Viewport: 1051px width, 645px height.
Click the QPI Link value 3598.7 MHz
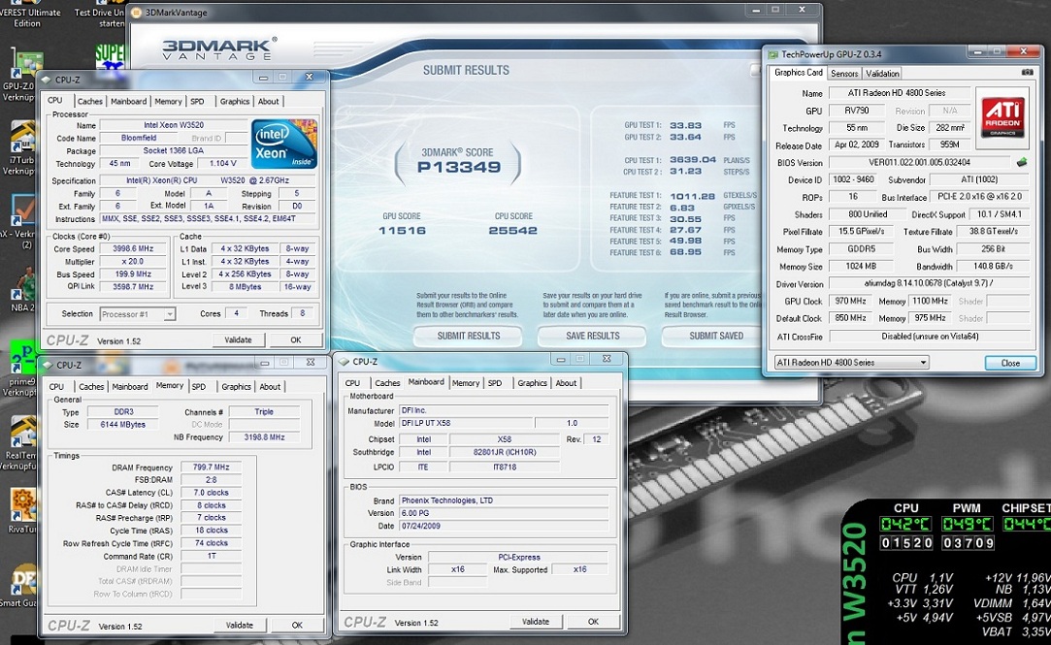click(x=133, y=287)
